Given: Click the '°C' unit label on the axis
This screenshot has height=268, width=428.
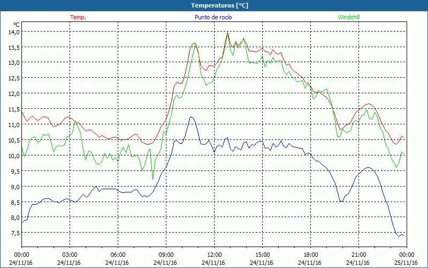Looking at the screenshot, I should (x=17, y=24).
